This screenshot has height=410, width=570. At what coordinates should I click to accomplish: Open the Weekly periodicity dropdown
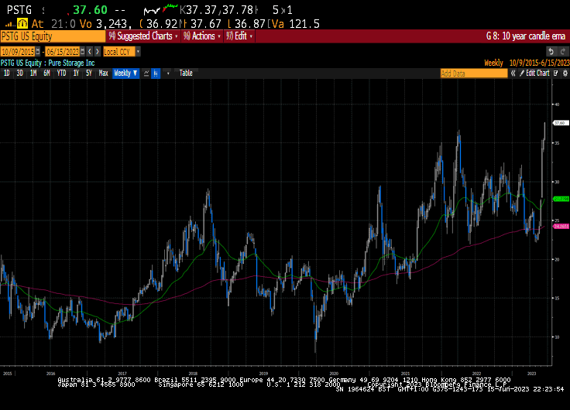tap(125, 73)
